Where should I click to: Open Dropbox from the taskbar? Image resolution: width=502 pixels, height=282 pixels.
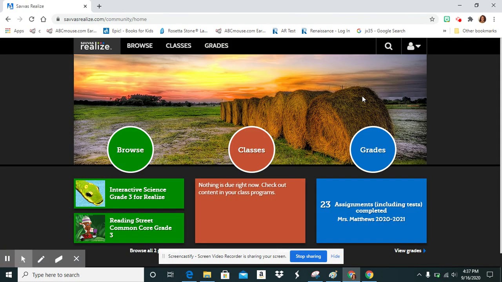[x=279, y=275]
